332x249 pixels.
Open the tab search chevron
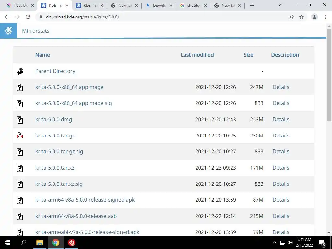280,5
